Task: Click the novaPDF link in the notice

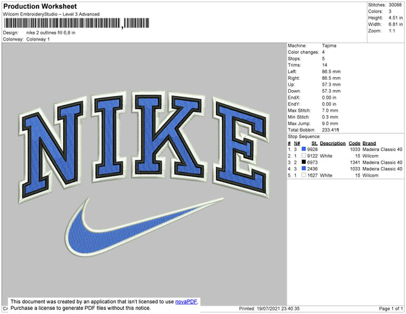Action: (x=186, y=302)
